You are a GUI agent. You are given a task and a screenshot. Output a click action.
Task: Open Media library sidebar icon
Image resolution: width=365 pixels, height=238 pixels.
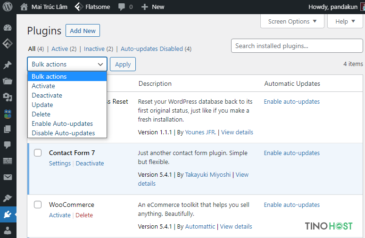point(8,97)
